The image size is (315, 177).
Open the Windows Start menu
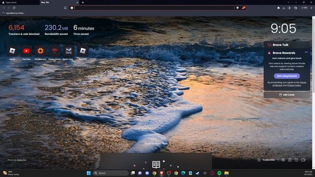(x=89, y=173)
